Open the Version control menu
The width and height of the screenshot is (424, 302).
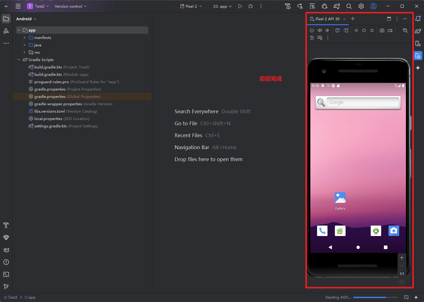point(70,6)
